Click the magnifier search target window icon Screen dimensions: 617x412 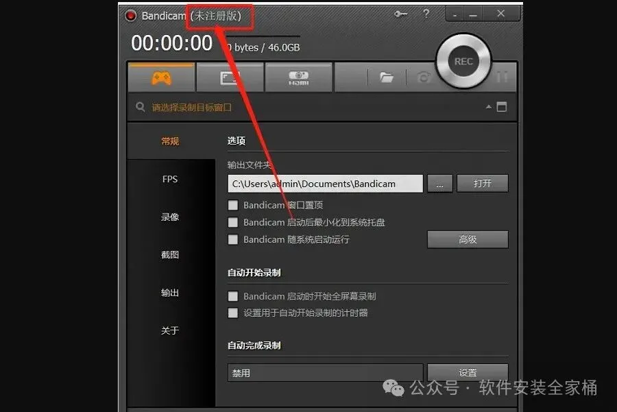coord(140,107)
